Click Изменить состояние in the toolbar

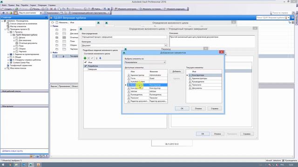(150, 9)
